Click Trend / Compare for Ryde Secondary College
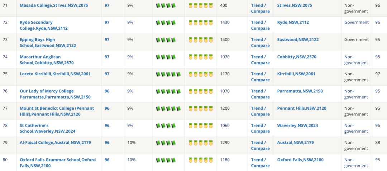The image size is (387, 171). tap(261, 25)
